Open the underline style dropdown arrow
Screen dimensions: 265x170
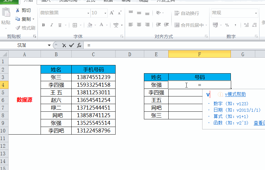click(x=66, y=25)
